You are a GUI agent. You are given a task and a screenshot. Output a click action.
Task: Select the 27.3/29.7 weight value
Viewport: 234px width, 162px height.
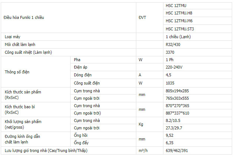click(x=174, y=128)
